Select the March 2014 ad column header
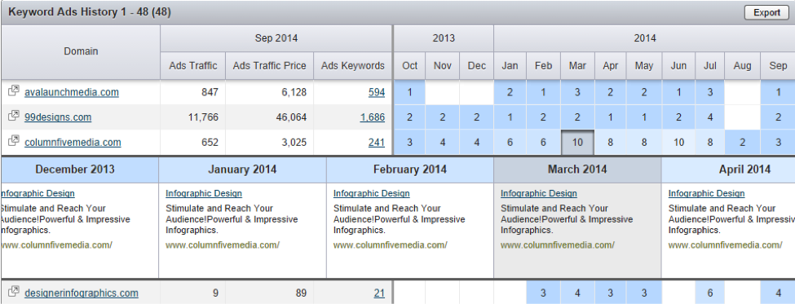 point(577,170)
